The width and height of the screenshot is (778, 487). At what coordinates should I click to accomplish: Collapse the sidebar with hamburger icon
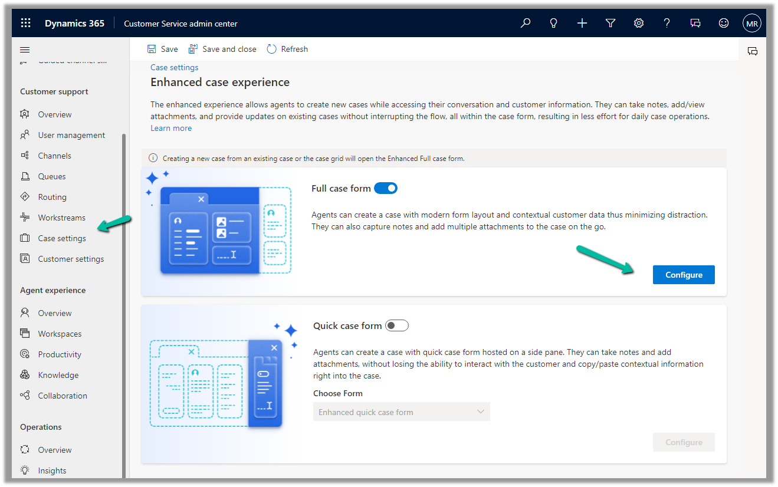pyautogui.click(x=25, y=50)
